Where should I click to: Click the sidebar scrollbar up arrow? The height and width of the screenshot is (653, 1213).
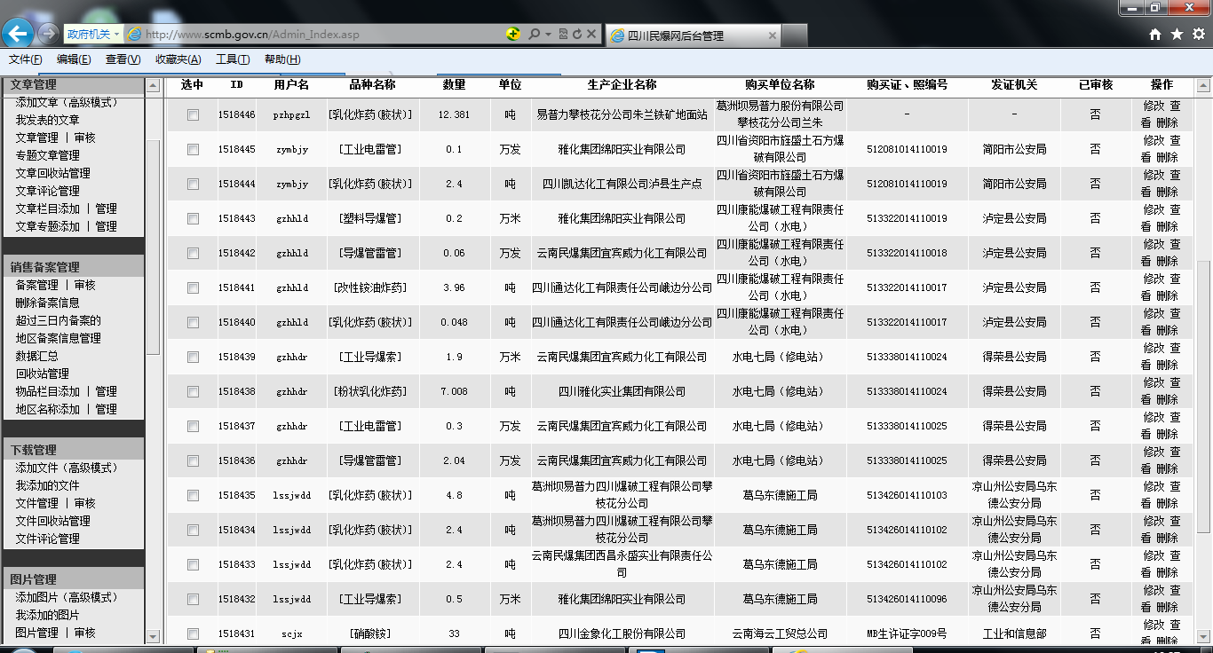[153, 86]
